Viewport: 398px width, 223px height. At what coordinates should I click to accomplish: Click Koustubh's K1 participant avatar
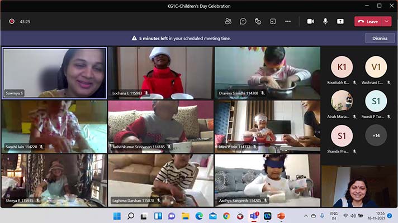[341, 67]
